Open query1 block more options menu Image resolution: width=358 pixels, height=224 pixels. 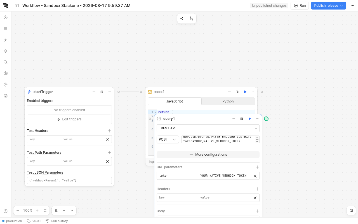click(x=257, y=119)
